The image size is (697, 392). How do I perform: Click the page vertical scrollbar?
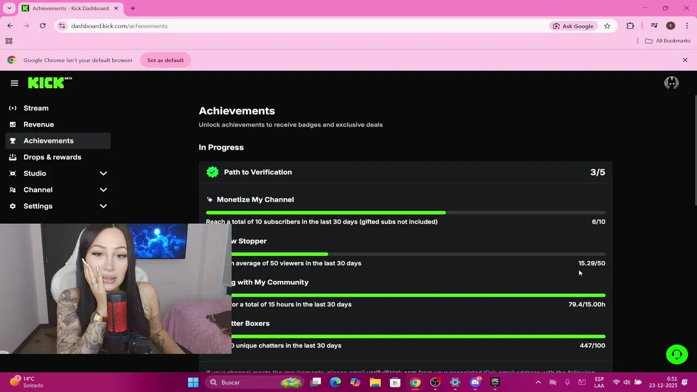point(695,150)
